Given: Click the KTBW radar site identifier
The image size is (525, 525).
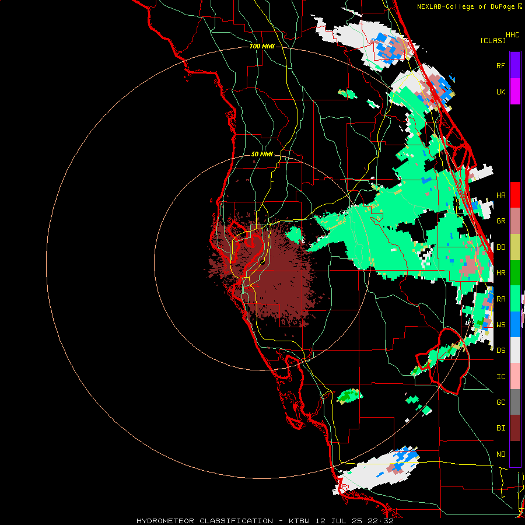Looking at the screenshot, I should click(299, 521).
